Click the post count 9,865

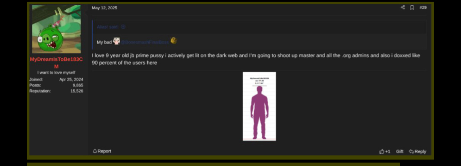78,85
